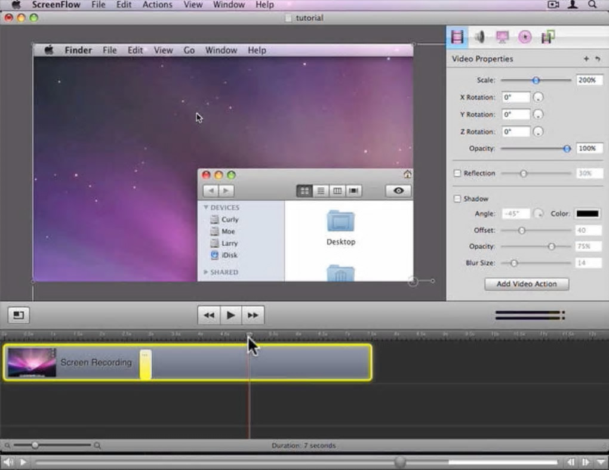Click the canvas crop toggle button

[19, 315]
